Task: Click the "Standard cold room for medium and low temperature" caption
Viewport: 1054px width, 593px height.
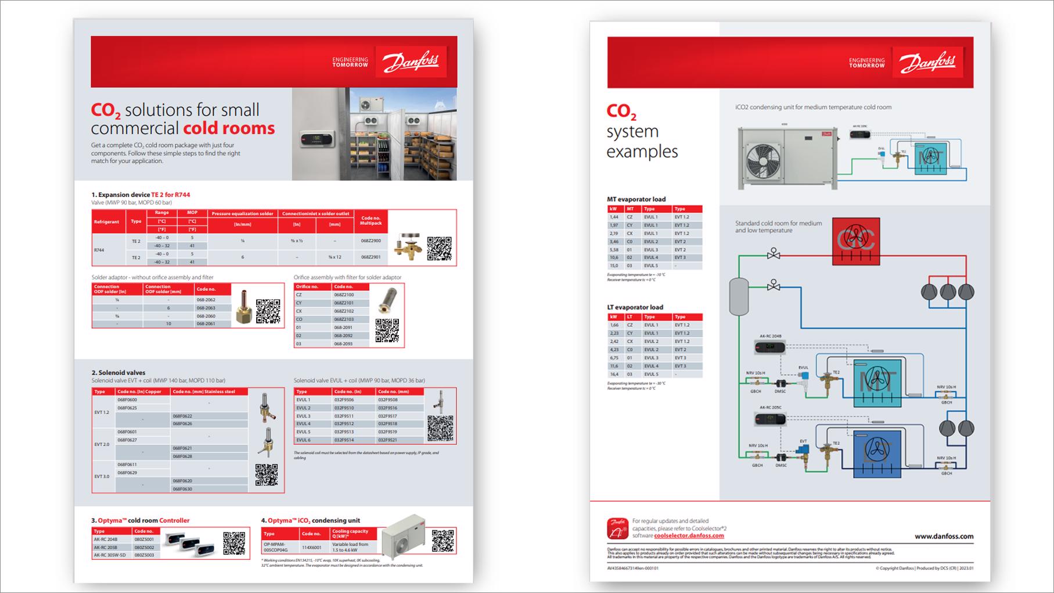Action: [778, 227]
